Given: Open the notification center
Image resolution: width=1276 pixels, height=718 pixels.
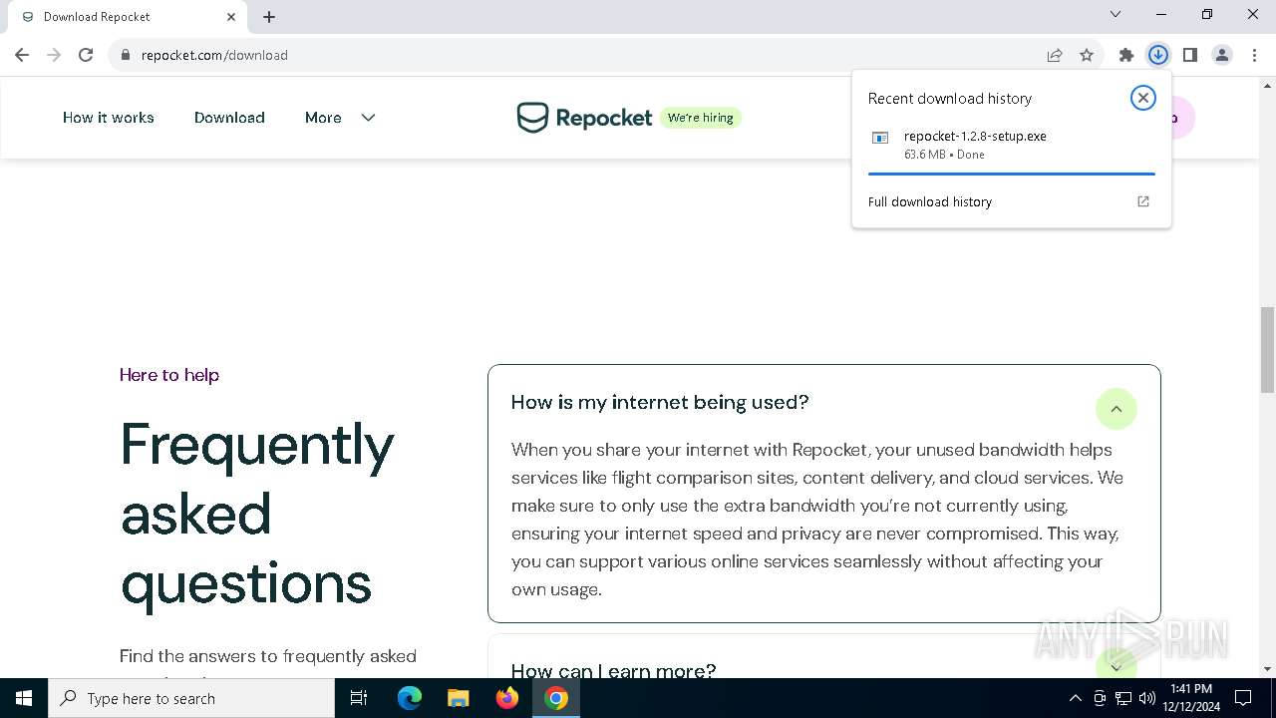Looking at the screenshot, I should point(1243,698).
